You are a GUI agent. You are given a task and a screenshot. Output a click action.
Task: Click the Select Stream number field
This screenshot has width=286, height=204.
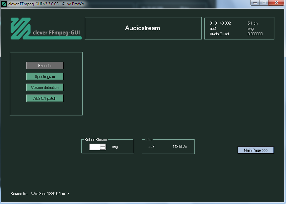click(95, 147)
